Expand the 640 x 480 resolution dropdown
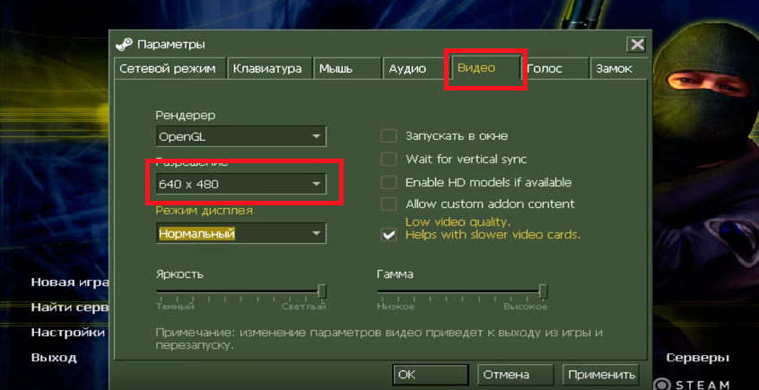 click(x=240, y=184)
